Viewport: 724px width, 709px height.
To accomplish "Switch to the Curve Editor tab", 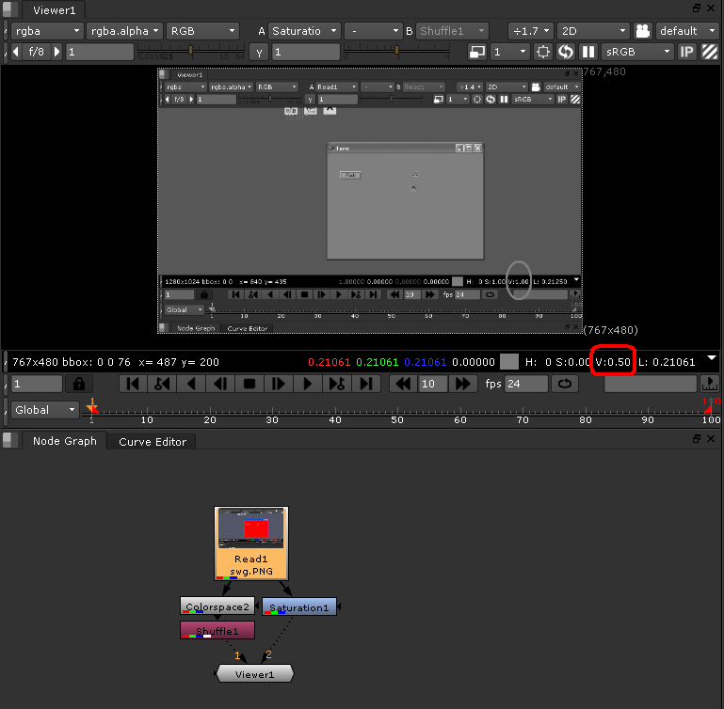I will click(x=153, y=442).
